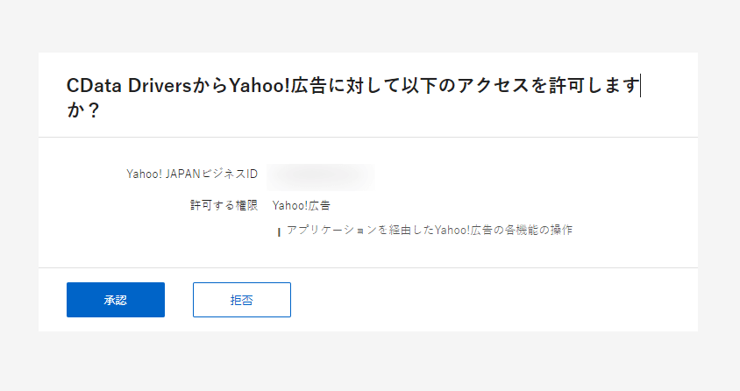The image size is (740, 391).
Task: Click the empty space right of 拒否
Action: 491,300
